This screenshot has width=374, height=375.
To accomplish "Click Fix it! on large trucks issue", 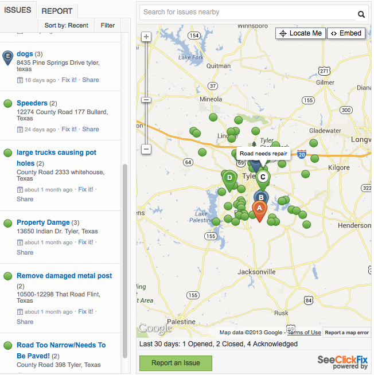I will click(85, 189).
